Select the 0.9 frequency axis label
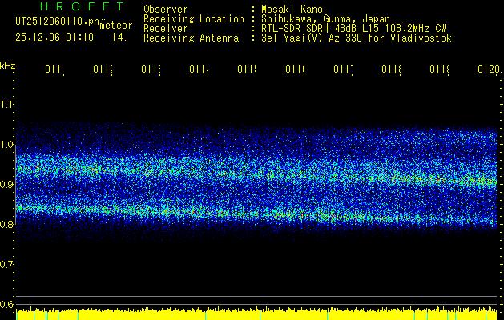 (7, 185)
